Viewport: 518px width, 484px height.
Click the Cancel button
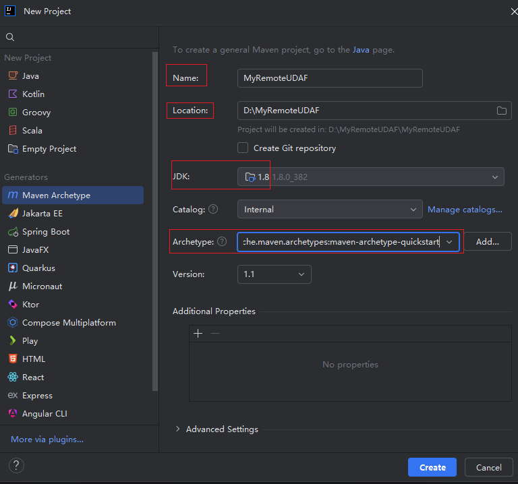(488, 467)
